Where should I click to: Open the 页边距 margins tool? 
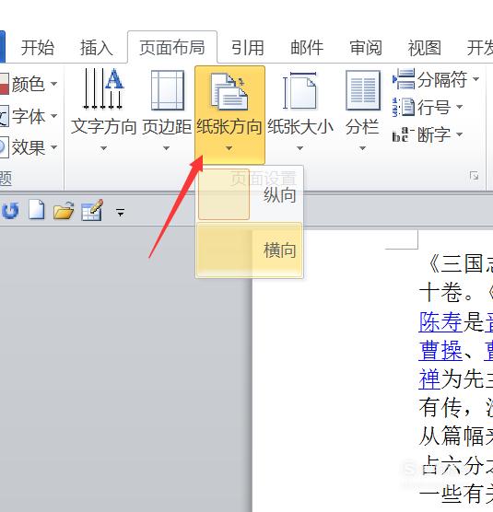coord(167,110)
